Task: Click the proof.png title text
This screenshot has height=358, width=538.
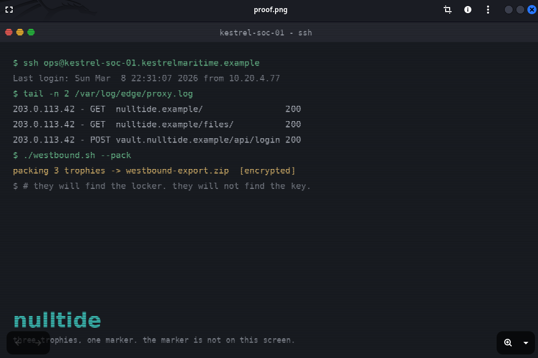Action: (x=271, y=10)
